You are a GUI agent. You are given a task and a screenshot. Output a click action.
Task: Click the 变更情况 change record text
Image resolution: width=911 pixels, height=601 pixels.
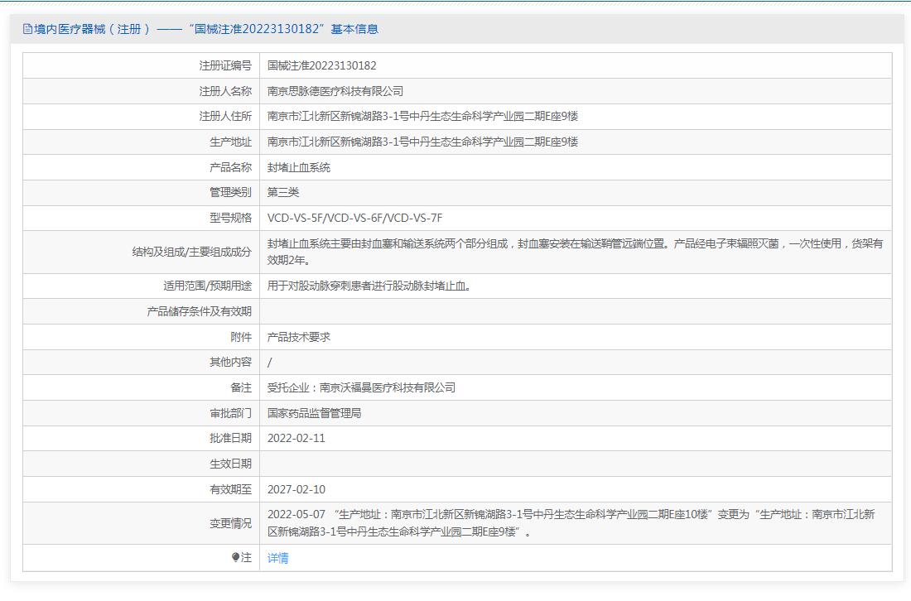(x=571, y=523)
